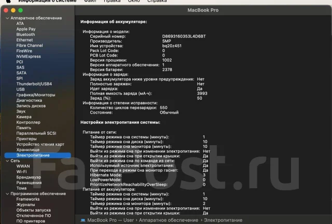Image resolution: width=332 pixels, height=224 pixels.
Task: Select Fibre Channel in the sidebar
Action: [x=30, y=46]
